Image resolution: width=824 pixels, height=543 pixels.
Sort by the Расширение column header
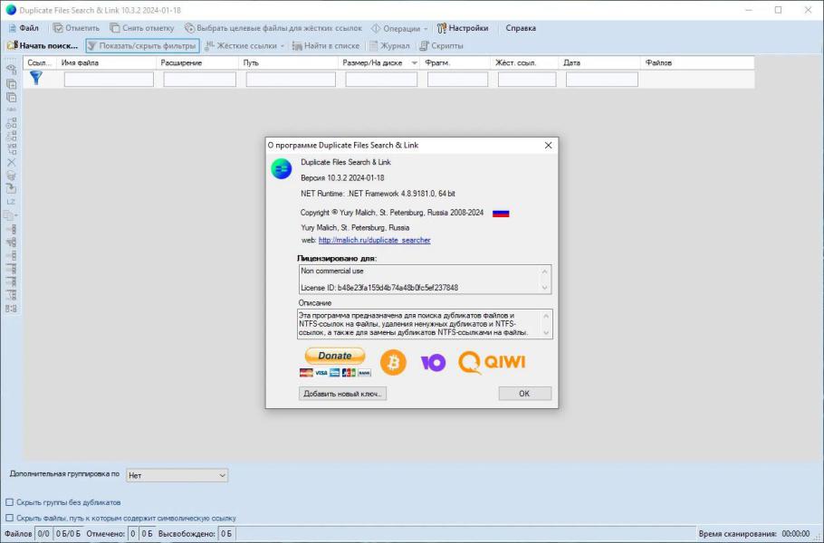pyautogui.click(x=197, y=63)
